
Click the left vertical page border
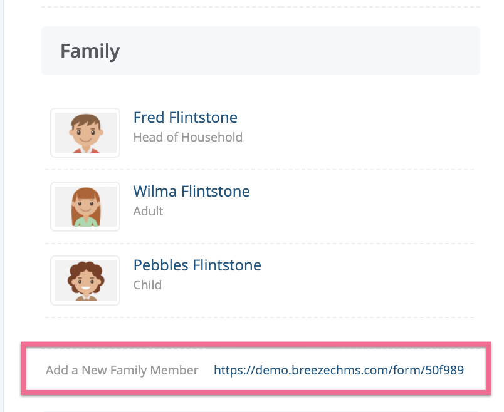pos(3,206)
